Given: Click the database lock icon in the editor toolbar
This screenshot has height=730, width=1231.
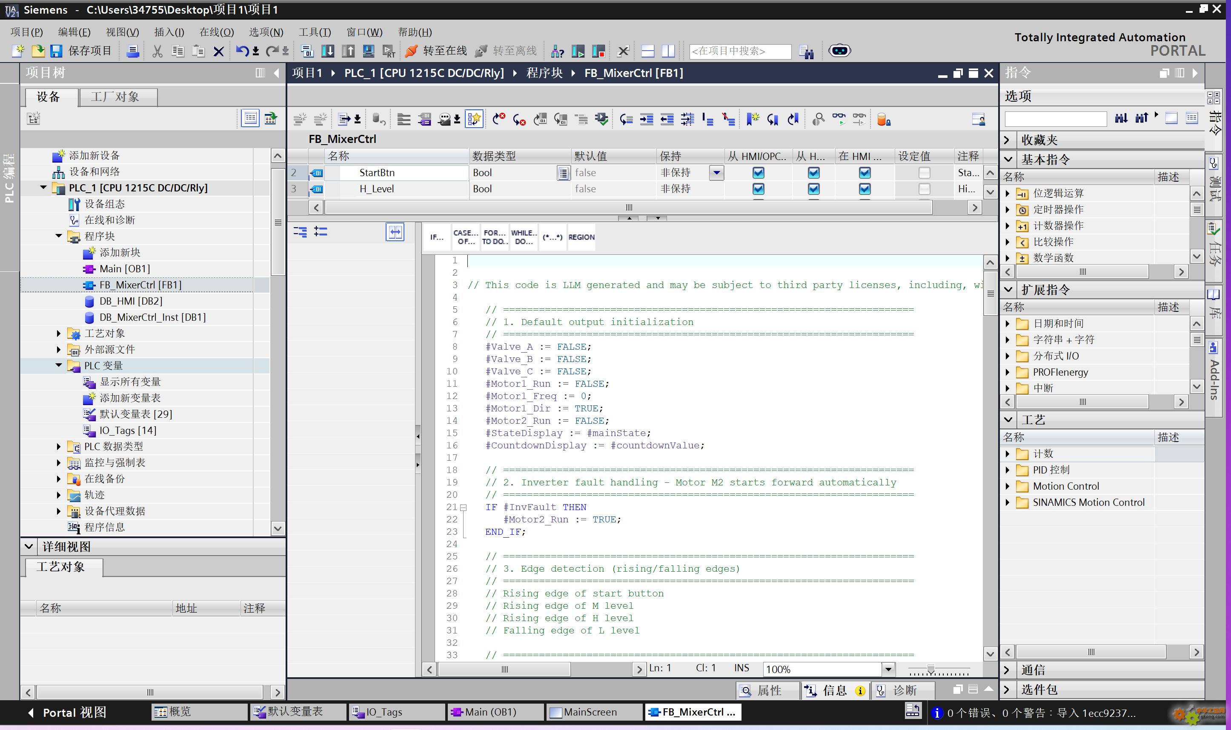Looking at the screenshot, I should tap(884, 119).
